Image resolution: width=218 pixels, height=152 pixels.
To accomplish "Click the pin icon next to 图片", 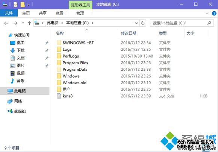I will (x=47, y=65).
